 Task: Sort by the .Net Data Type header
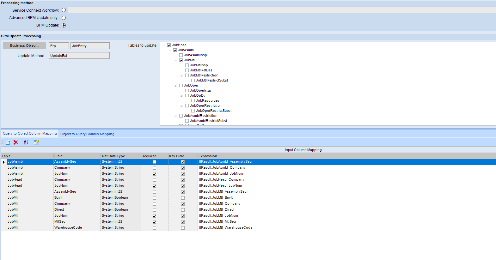click(x=120, y=156)
